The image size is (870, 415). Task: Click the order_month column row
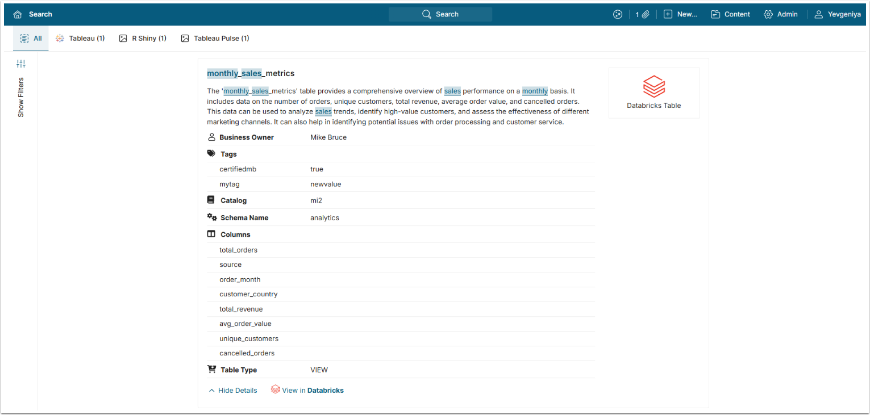401,279
